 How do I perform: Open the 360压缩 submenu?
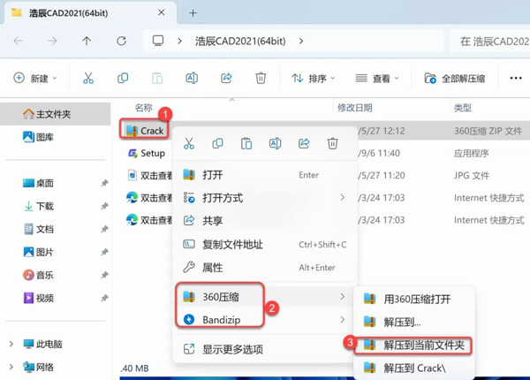click(265, 297)
